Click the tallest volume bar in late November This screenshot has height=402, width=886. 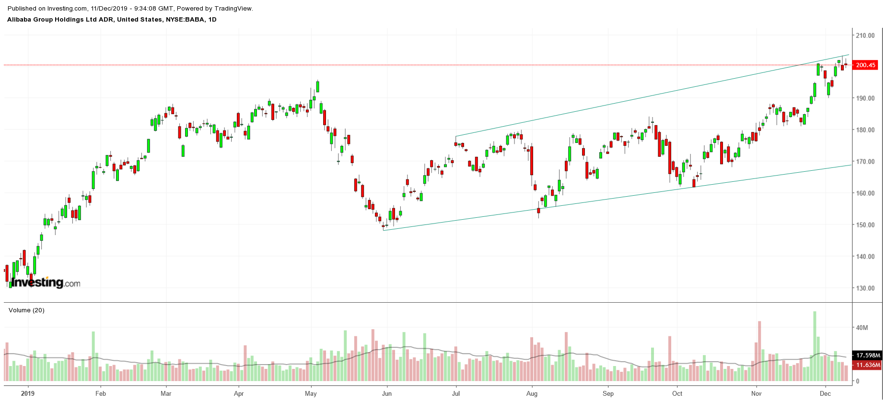pyautogui.click(x=814, y=346)
